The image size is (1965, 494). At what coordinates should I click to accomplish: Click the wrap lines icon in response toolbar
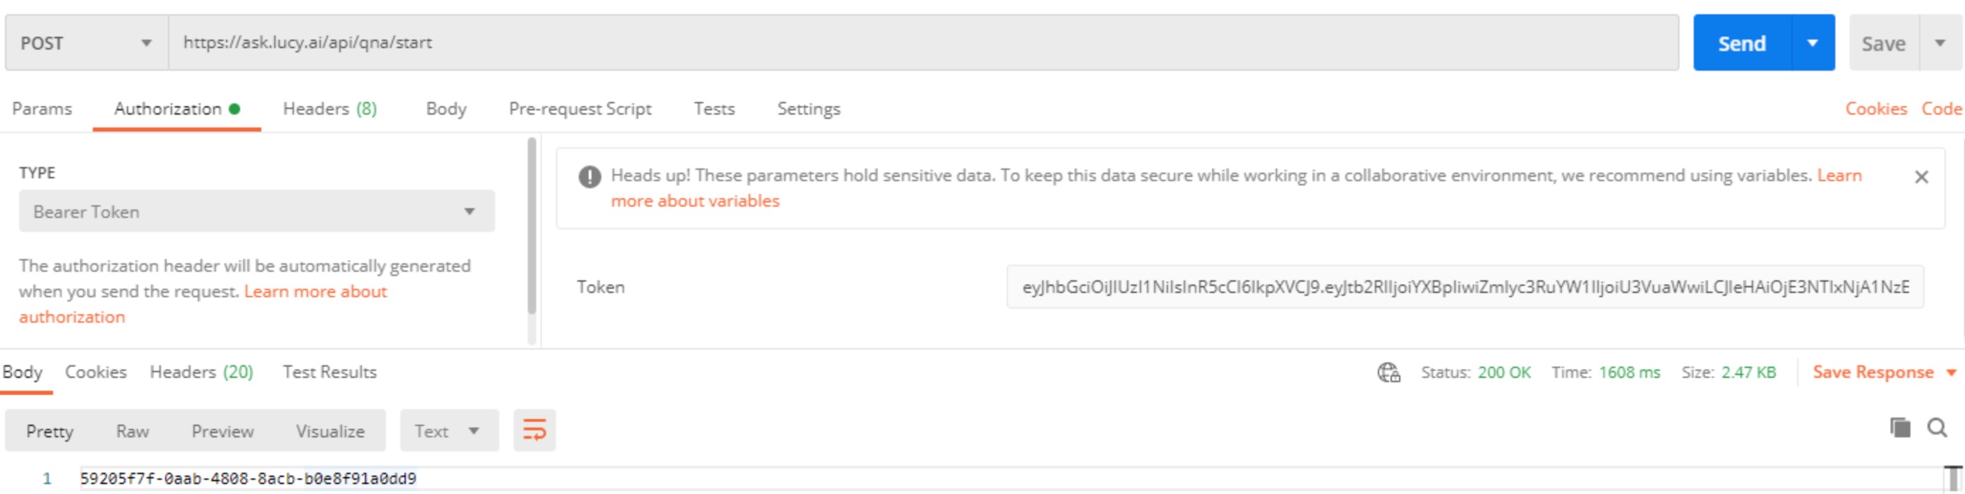(x=534, y=431)
